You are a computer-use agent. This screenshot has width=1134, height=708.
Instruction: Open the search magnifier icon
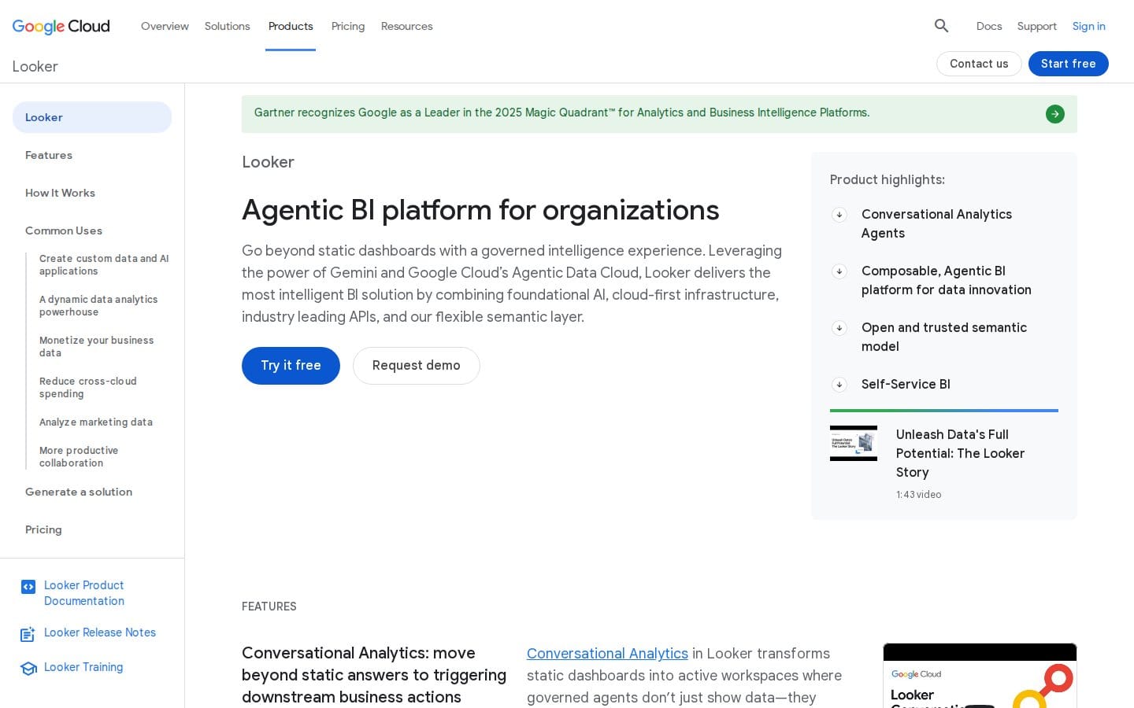(941, 26)
